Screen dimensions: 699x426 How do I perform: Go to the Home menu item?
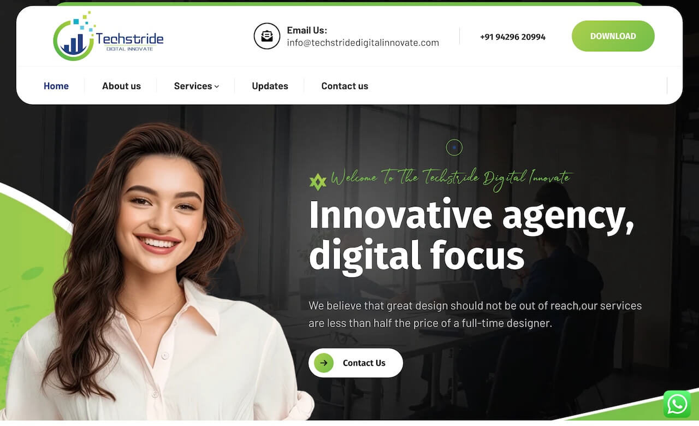tap(56, 86)
